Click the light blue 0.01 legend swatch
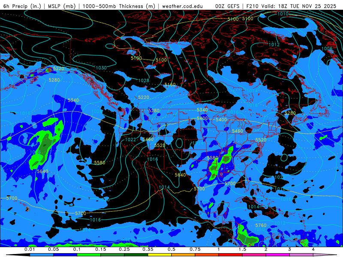Image resolution: width=343 pixels, height=257 pixels. [x=42, y=255]
